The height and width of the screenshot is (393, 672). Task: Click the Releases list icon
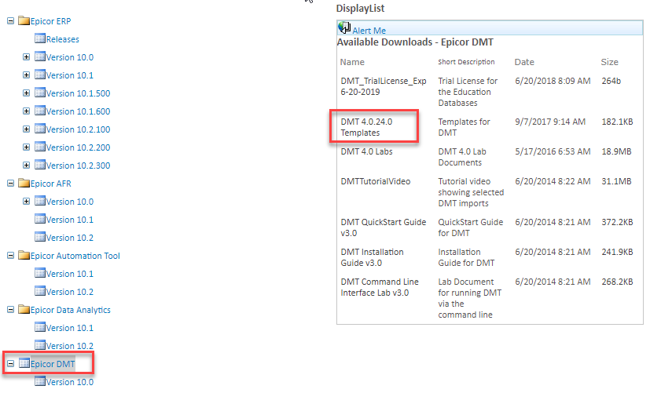click(x=40, y=38)
